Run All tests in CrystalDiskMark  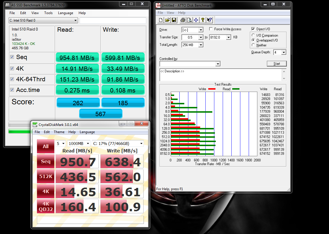[46, 146]
